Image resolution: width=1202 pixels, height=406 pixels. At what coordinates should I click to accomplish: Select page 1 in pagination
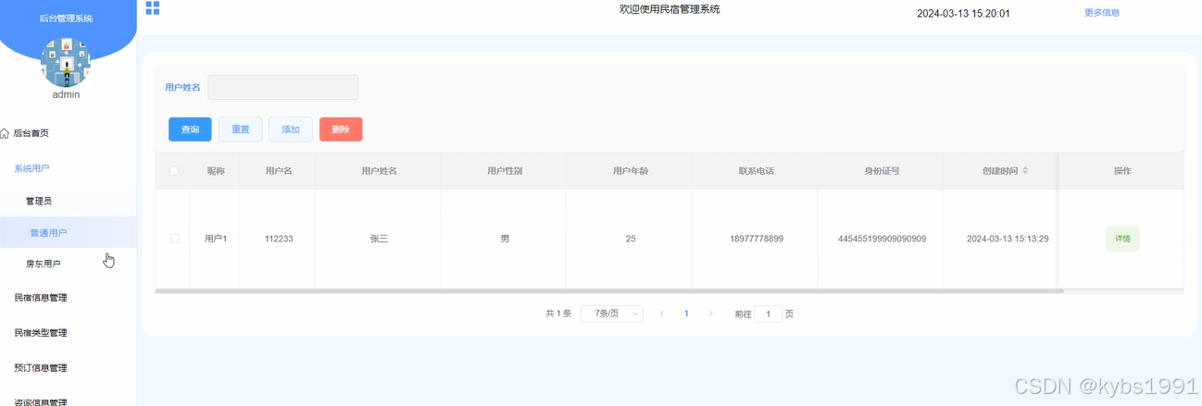(x=686, y=314)
